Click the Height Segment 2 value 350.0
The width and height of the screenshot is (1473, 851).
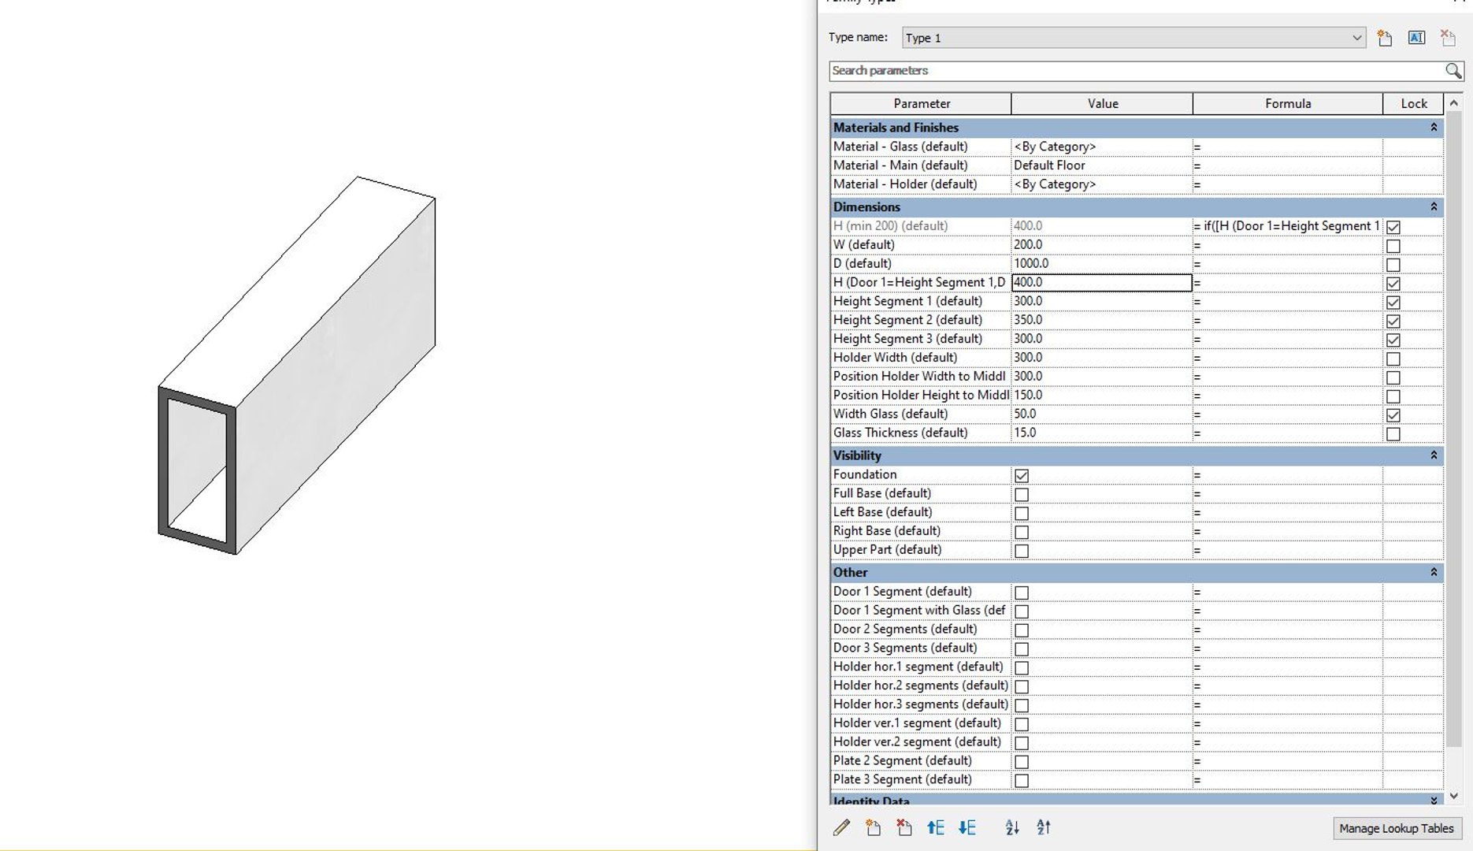(x=1102, y=320)
